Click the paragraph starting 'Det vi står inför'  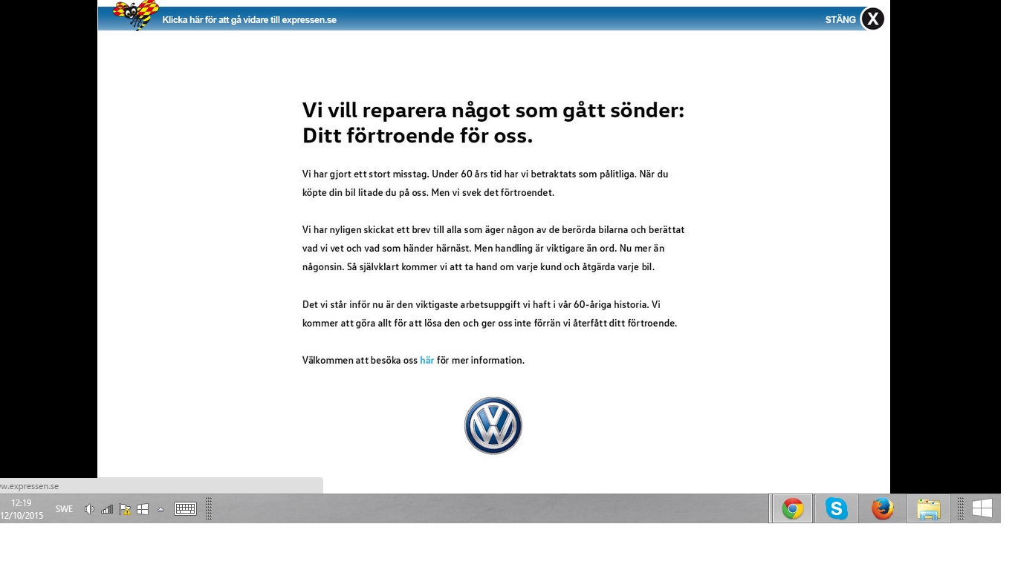coord(490,314)
